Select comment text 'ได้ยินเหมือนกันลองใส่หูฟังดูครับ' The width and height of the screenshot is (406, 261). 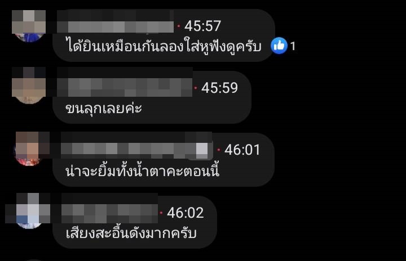click(164, 46)
